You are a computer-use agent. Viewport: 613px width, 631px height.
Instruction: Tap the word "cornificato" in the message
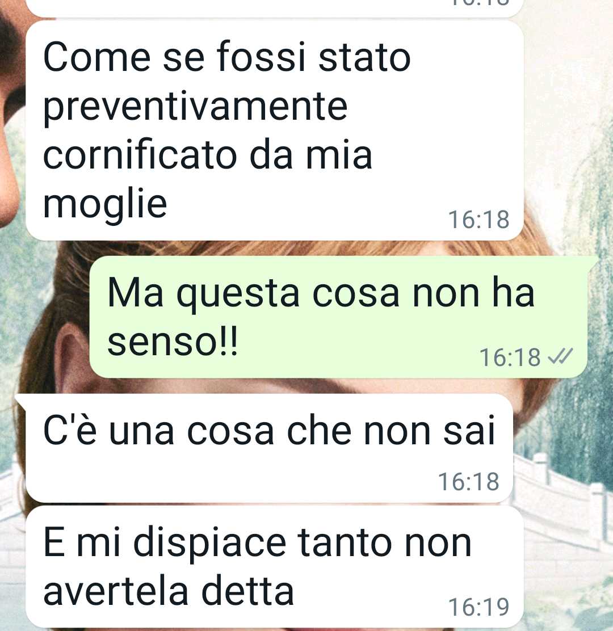click(x=140, y=155)
